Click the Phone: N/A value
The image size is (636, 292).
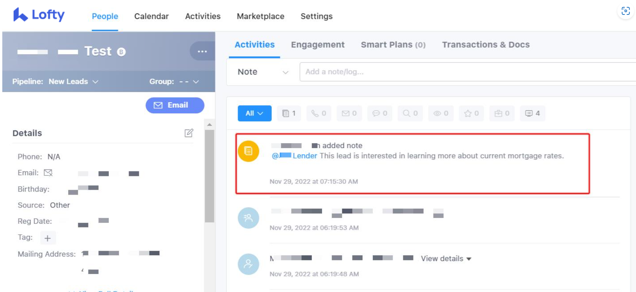pyautogui.click(x=54, y=157)
